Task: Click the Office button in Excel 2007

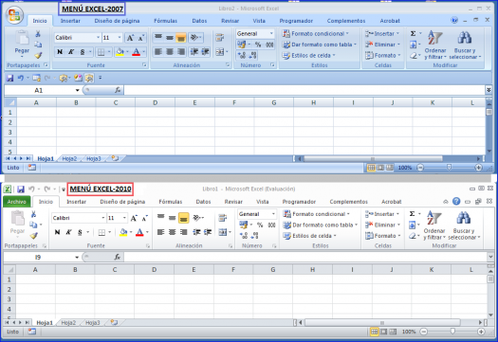Action: [x=14, y=15]
